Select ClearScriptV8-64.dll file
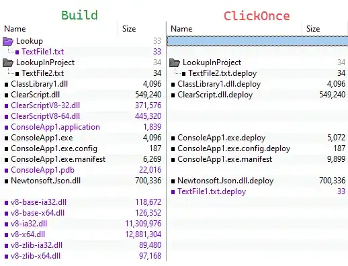Image resolution: width=348 pixels, height=266 pixels. (x=46, y=116)
